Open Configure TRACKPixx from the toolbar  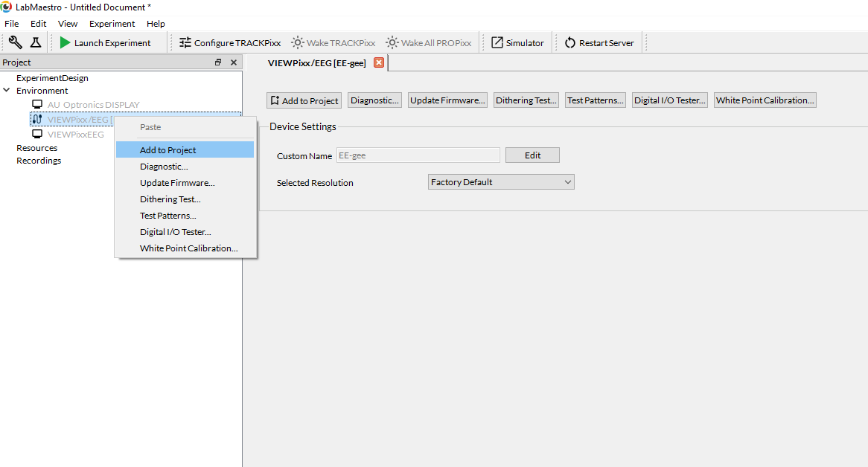(230, 43)
